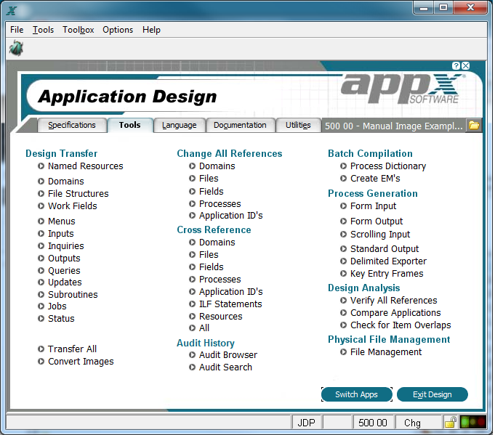Close the Application Design panel

(x=466, y=65)
